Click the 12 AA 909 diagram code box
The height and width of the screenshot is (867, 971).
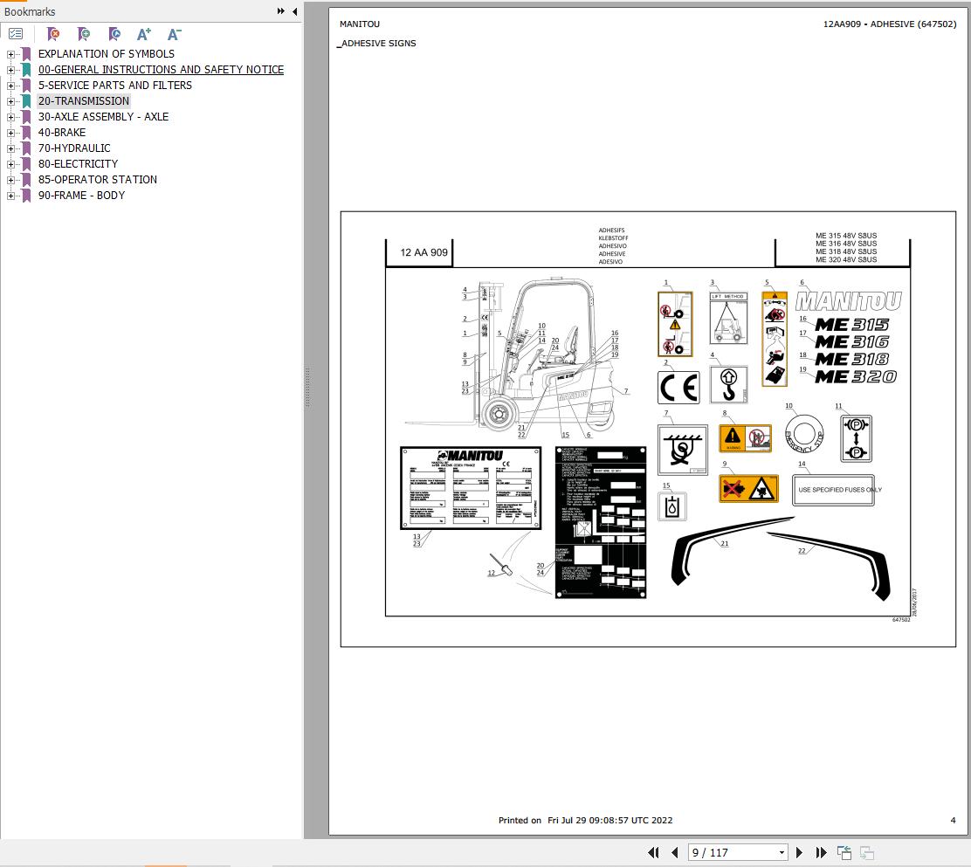(x=420, y=252)
